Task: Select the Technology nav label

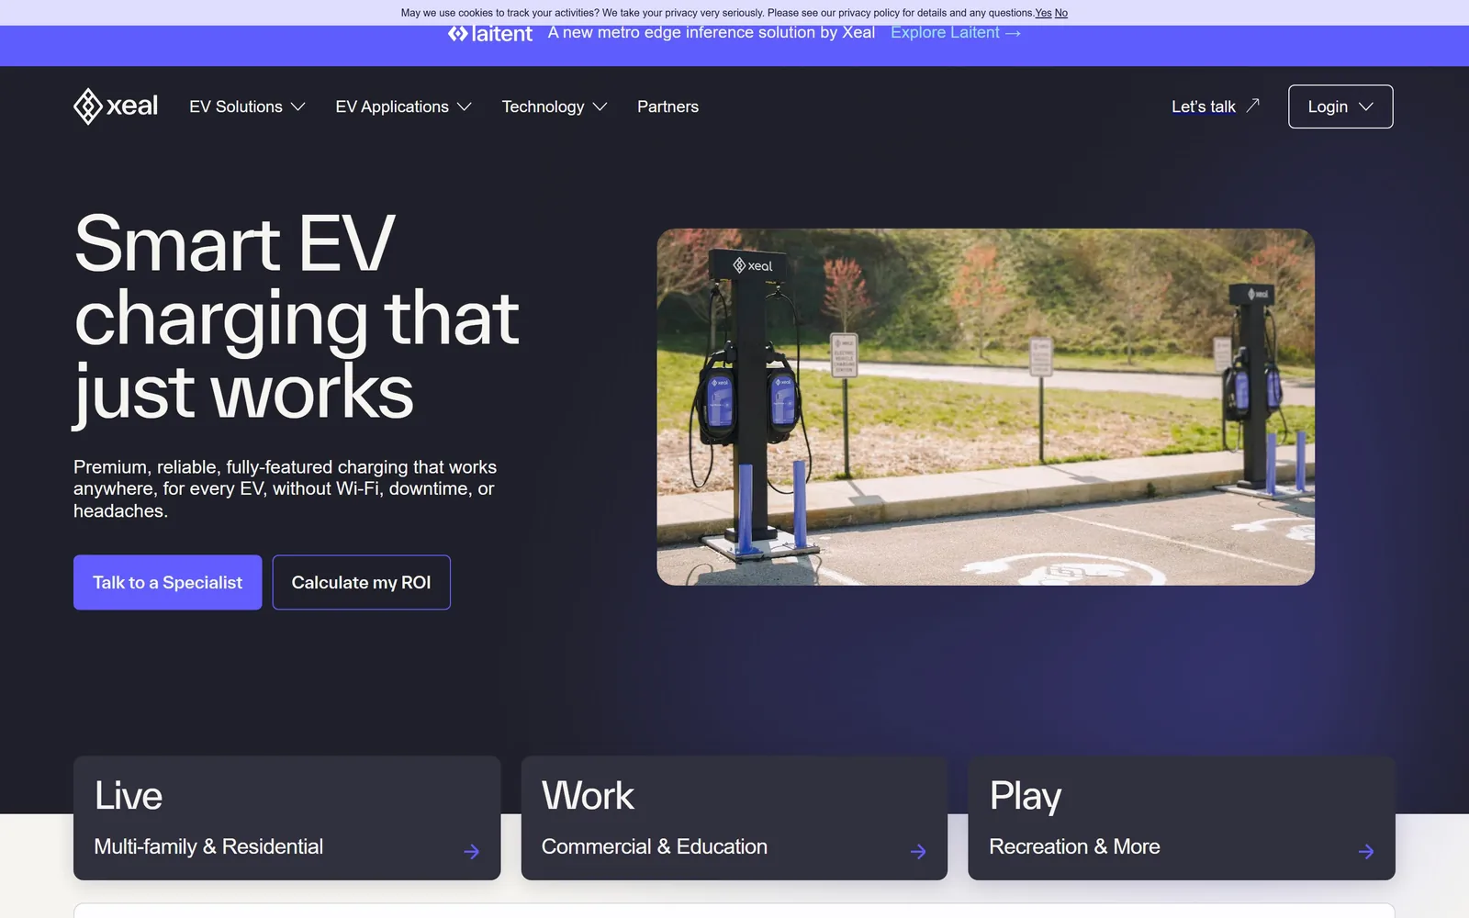Action: tap(543, 106)
